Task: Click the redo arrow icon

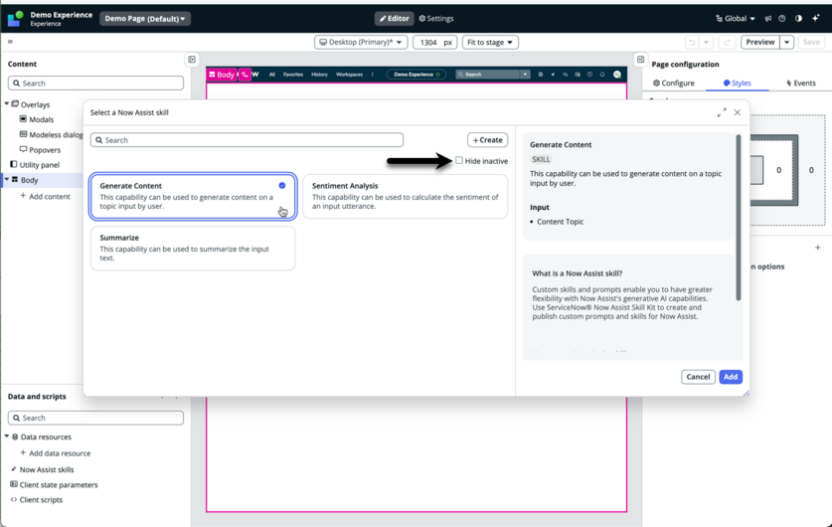Action: point(727,43)
